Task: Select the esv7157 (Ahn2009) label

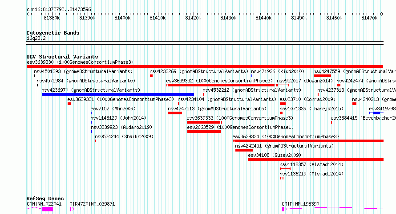Action: [113, 109]
